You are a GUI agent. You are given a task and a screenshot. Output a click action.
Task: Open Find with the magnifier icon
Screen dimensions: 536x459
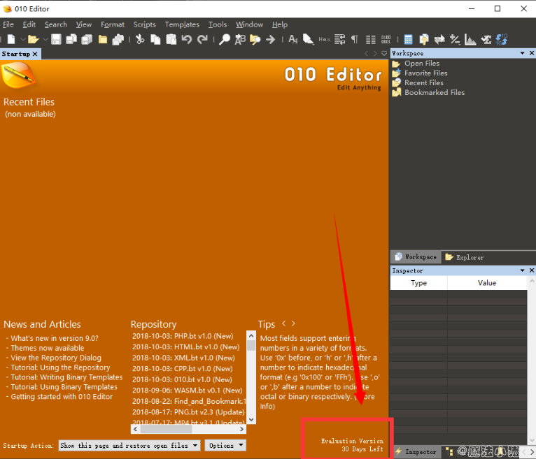(x=224, y=40)
